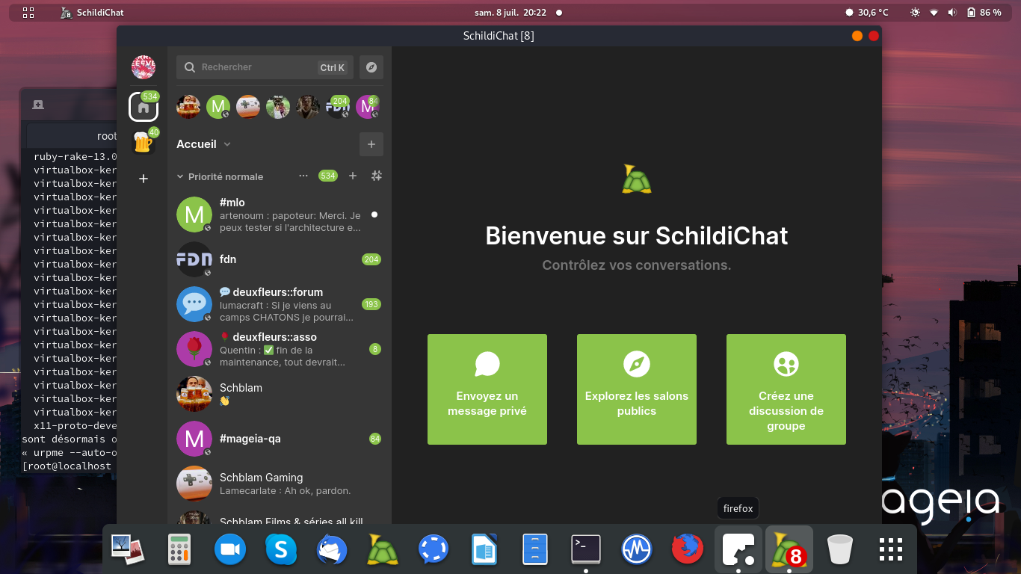Open the system monitor from dock
The height and width of the screenshot is (574, 1021).
(637, 549)
